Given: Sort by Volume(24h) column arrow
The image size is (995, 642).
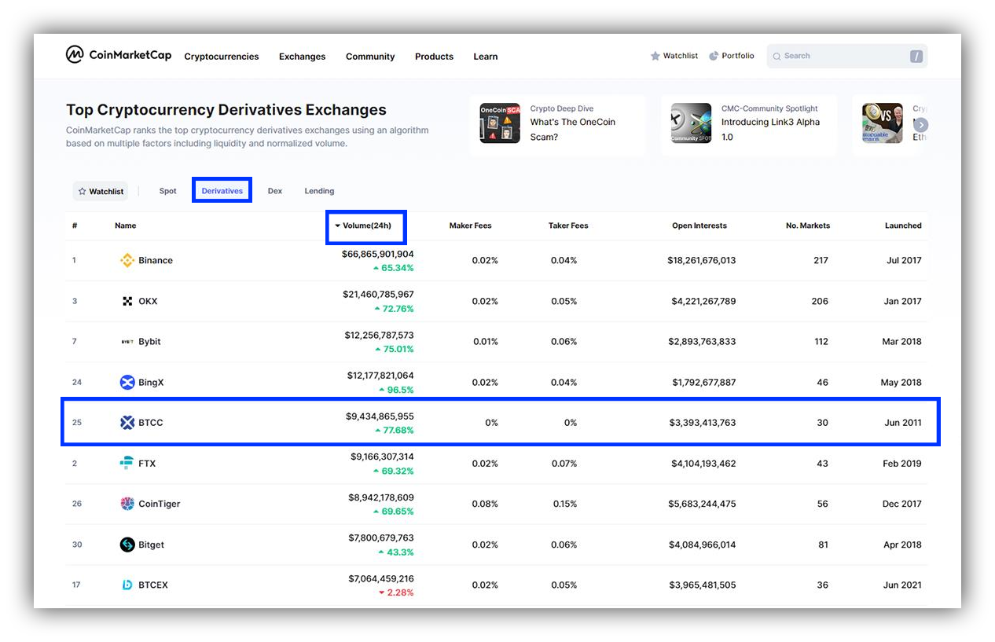Looking at the screenshot, I should pos(338,226).
